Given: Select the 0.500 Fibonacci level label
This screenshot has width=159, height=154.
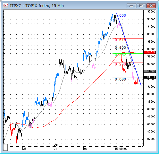Looking at the screenshot, I should [120, 47].
